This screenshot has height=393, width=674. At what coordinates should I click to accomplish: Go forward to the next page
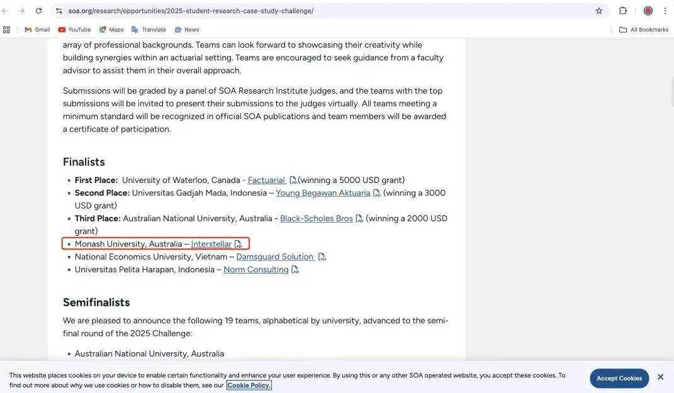[21, 11]
